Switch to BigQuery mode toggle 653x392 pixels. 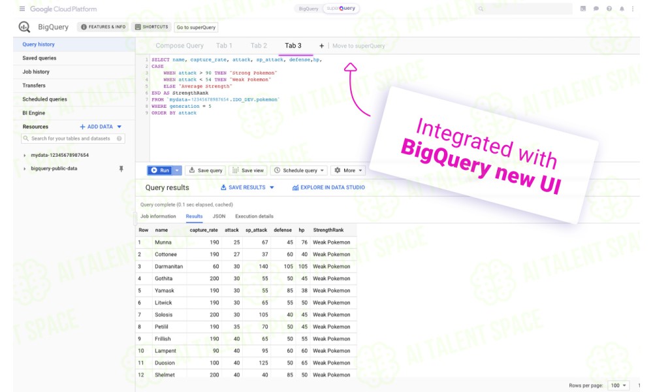point(309,8)
